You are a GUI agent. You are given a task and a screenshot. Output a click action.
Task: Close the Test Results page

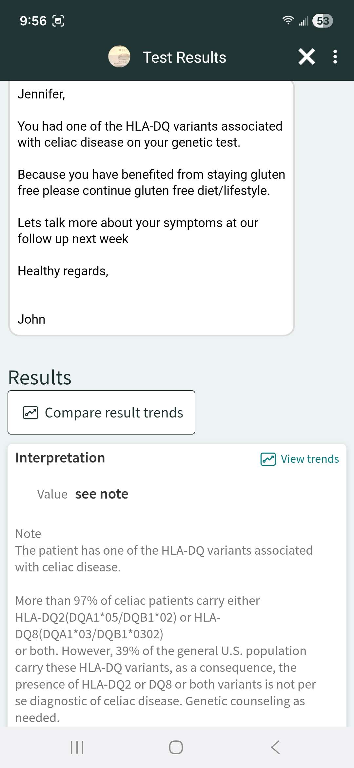(307, 57)
